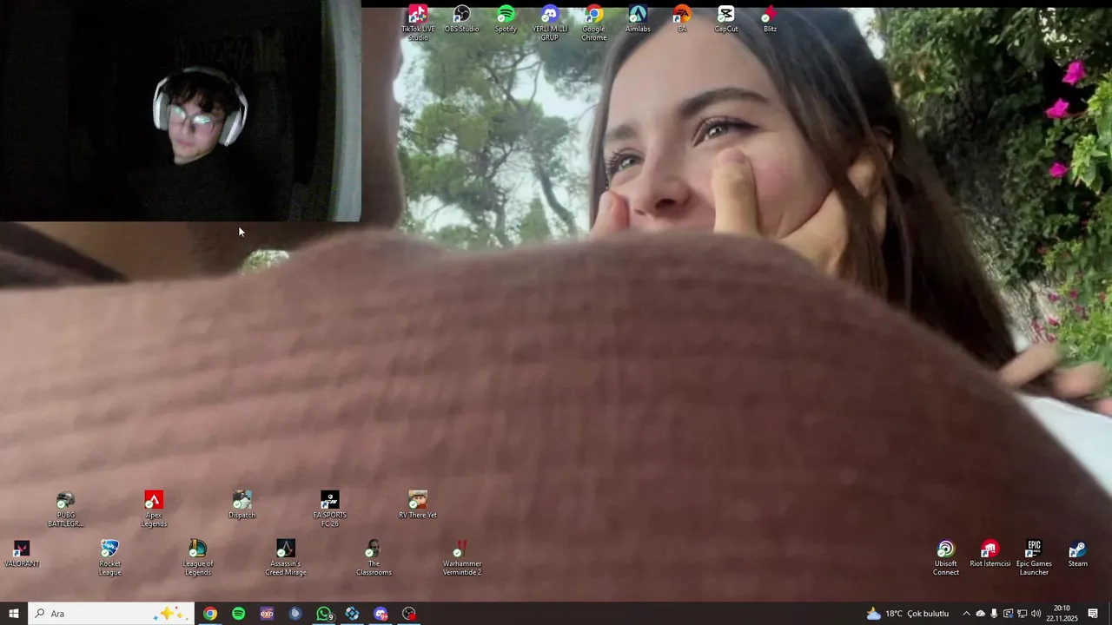Select the Blitz desktop icon

[x=770, y=19]
